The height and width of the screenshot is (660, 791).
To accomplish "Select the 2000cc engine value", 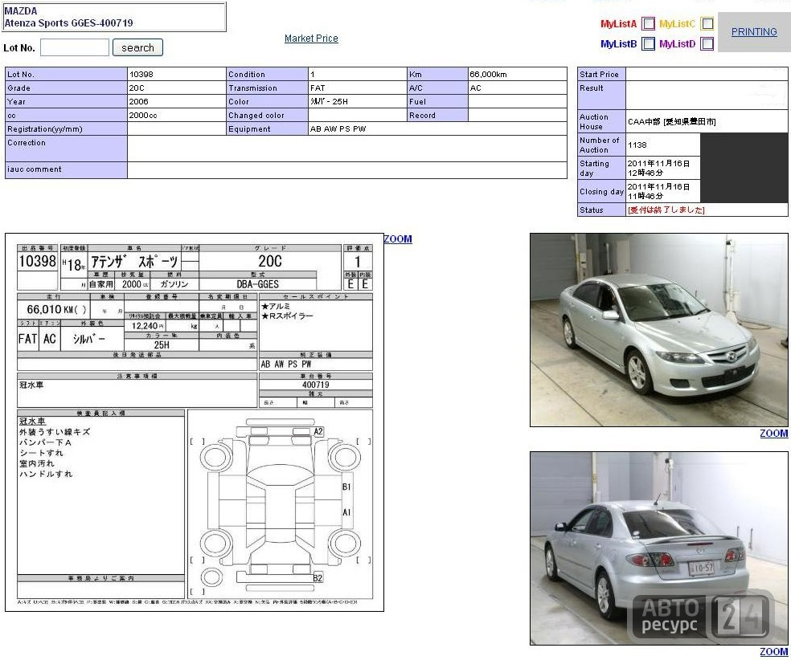I will click(143, 115).
